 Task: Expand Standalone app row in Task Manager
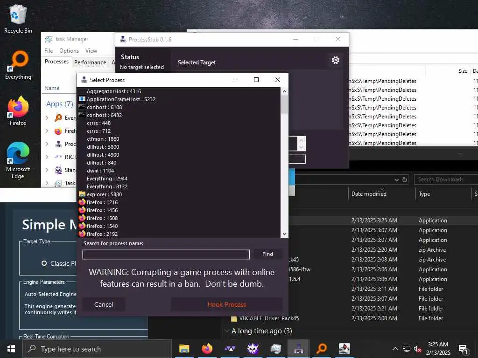point(47,170)
